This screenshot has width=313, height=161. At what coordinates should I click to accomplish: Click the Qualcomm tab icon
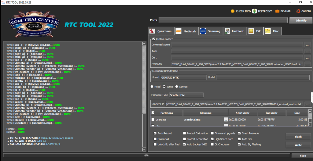(x=153, y=31)
